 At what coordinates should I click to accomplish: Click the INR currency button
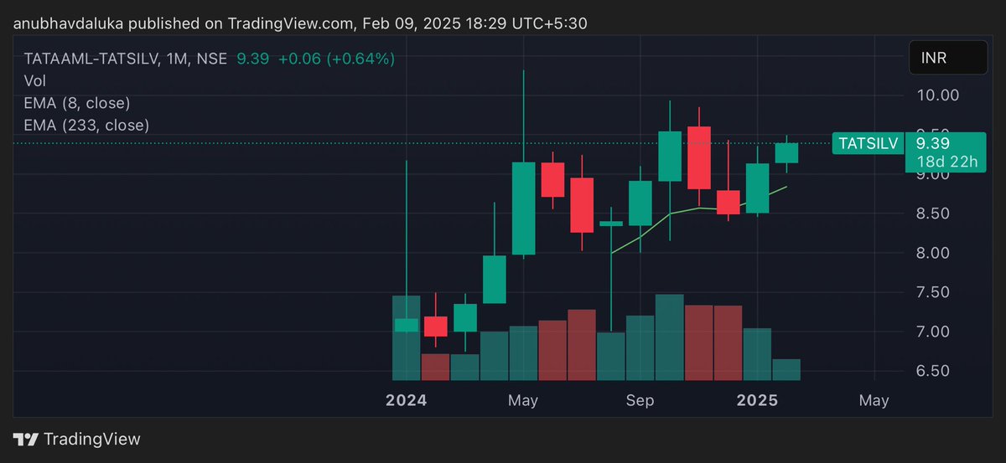pos(948,59)
